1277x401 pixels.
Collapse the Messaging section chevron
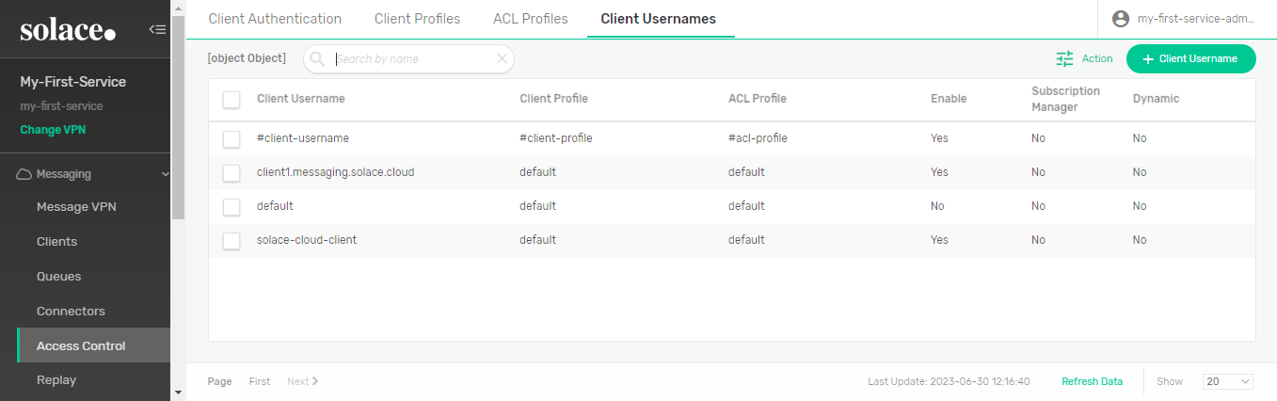tap(166, 174)
